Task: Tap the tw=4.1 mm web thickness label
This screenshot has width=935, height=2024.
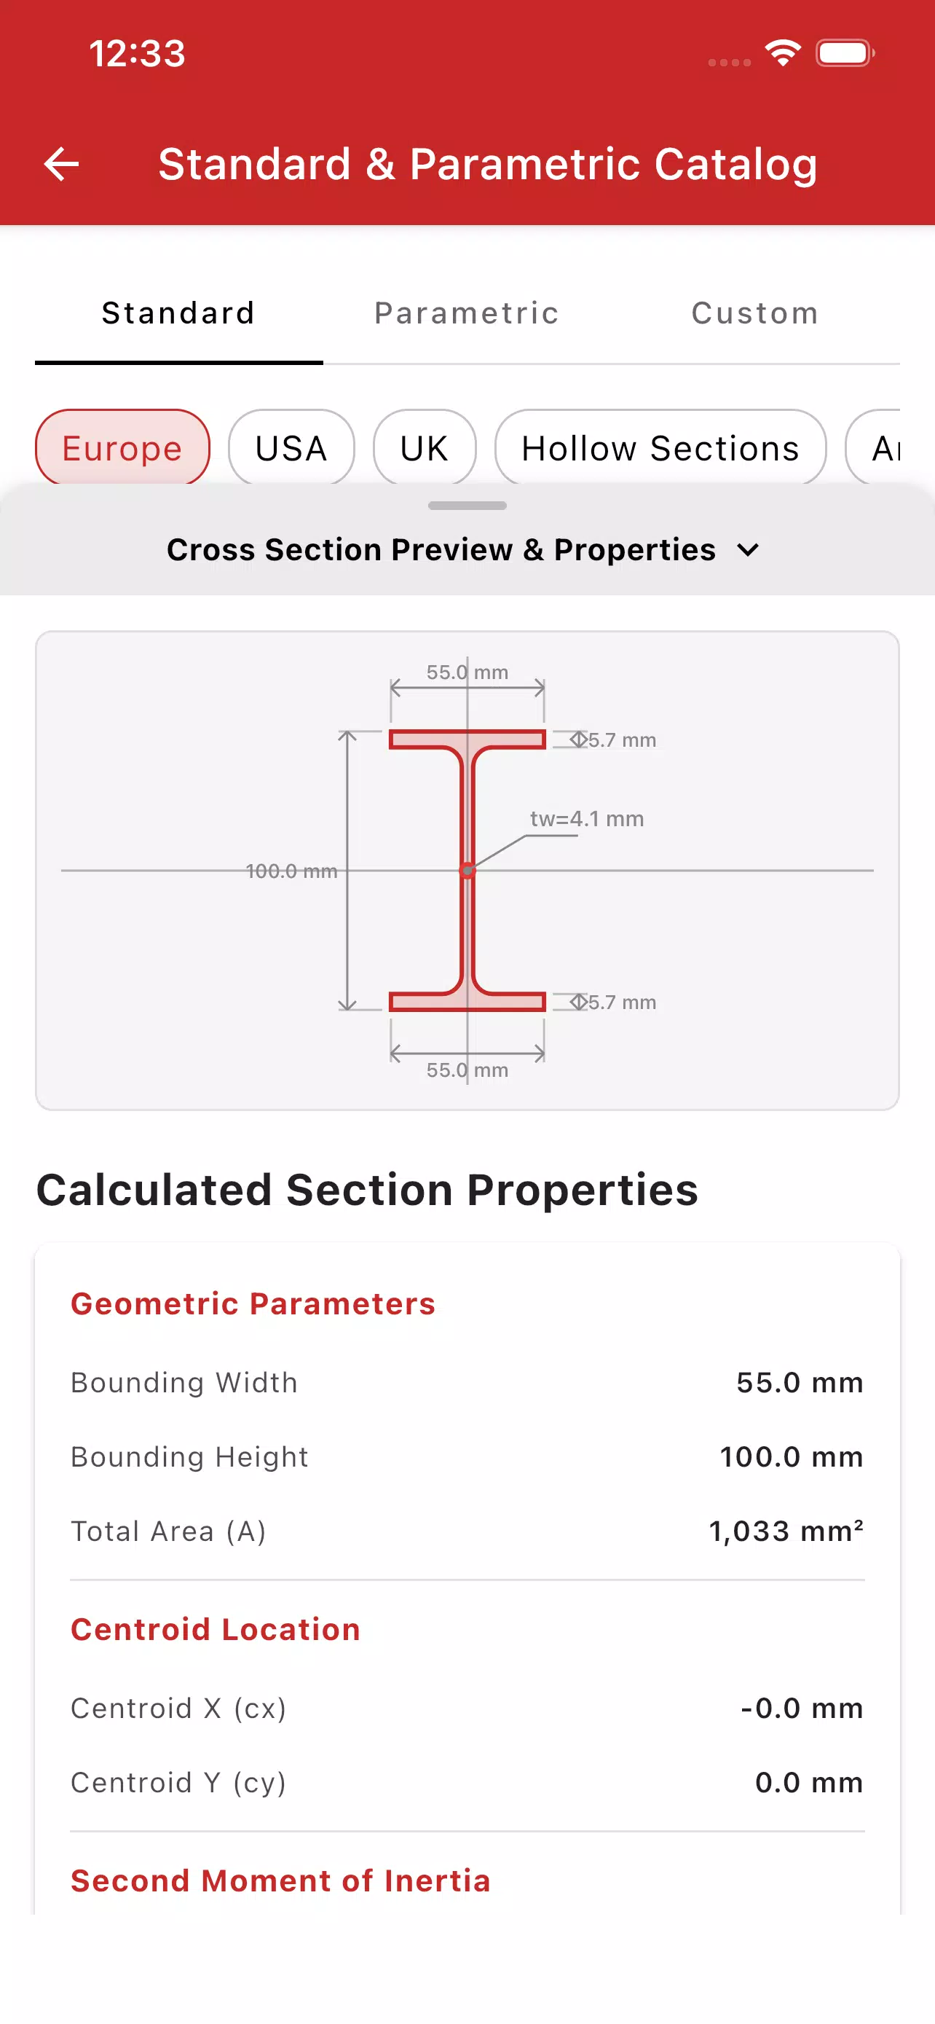Action: pyautogui.click(x=586, y=819)
